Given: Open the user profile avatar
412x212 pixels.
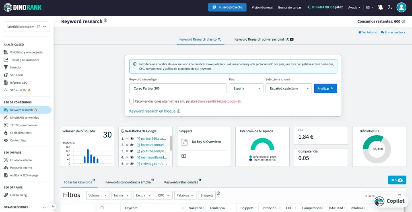Looking at the screenshot, I should coord(402,7).
